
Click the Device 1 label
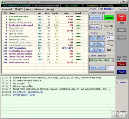pyautogui.click(x=109, y=9)
